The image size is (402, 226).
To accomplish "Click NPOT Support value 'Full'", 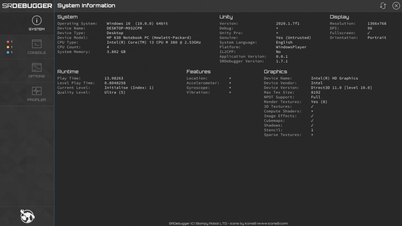I will tap(316, 97).
